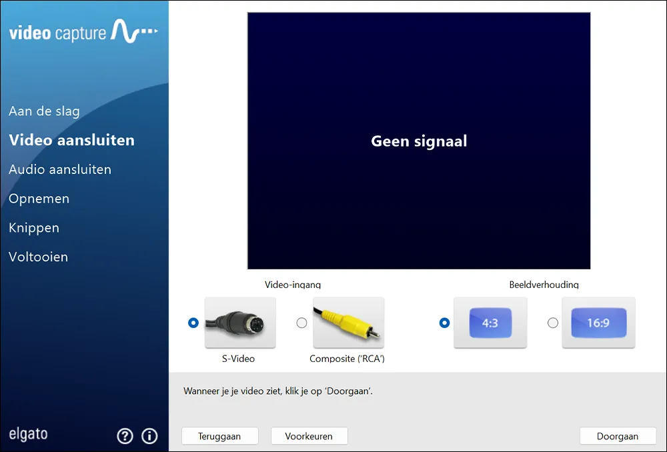Switch to the Audio aansluiten step
Screen dimensions: 667x452
pos(60,169)
